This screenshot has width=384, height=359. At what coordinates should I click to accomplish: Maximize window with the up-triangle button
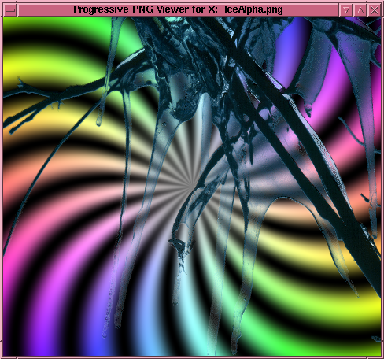click(360, 10)
